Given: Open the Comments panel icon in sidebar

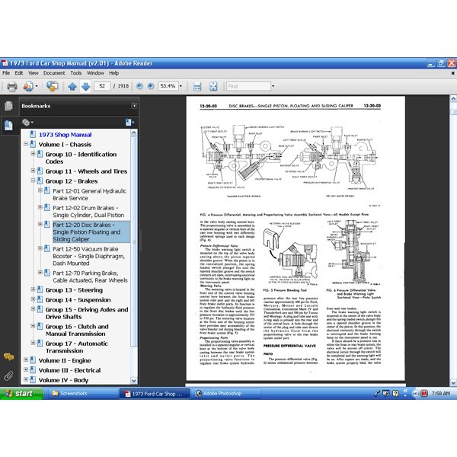Looking at the screenshot, I should 8,356.
